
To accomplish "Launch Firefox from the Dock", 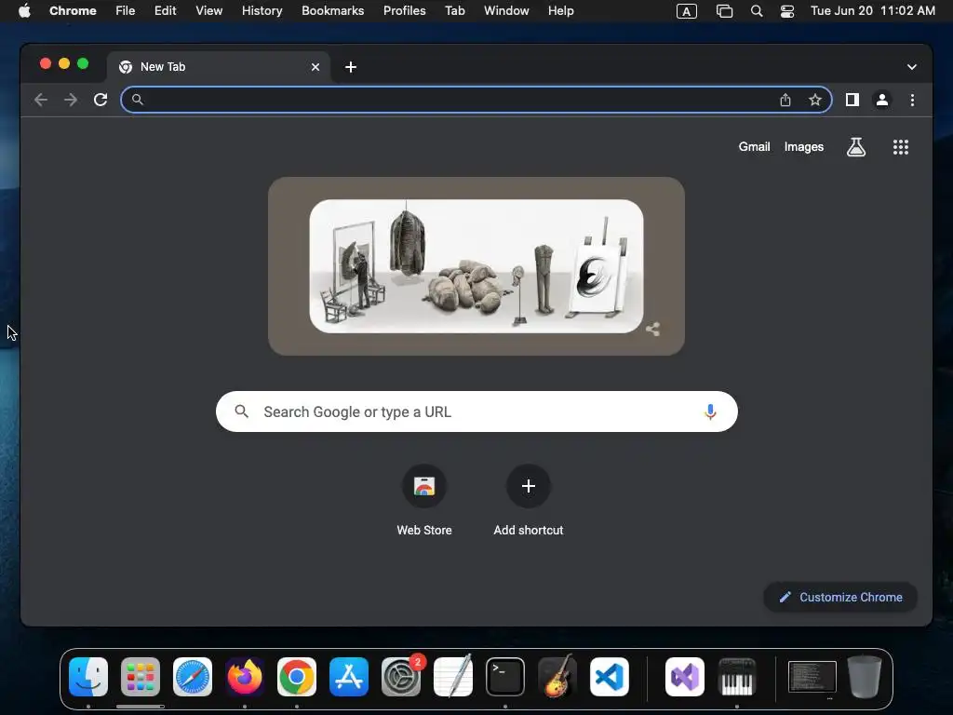I will click(x=245, y=677).
